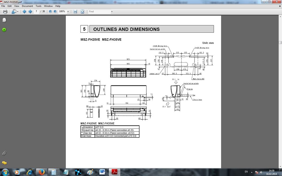Open the Comments panel icon

[x=4, y=163]
